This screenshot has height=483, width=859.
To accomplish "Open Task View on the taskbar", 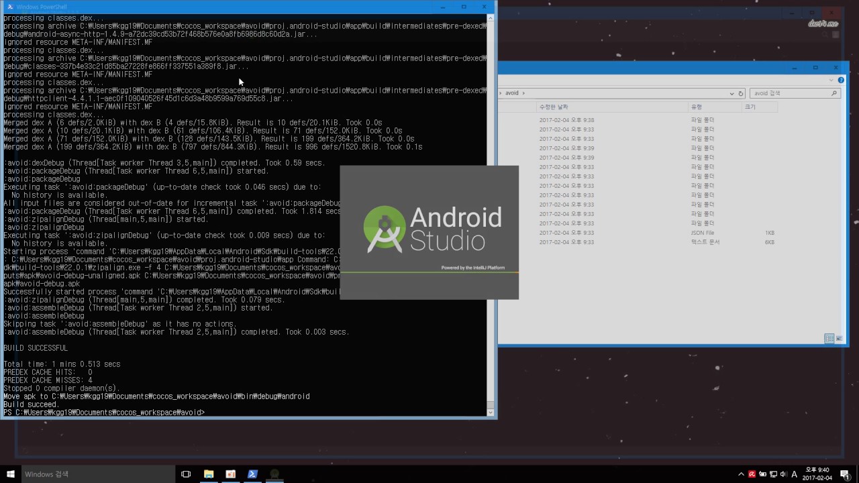I will [x=186, y=474].
